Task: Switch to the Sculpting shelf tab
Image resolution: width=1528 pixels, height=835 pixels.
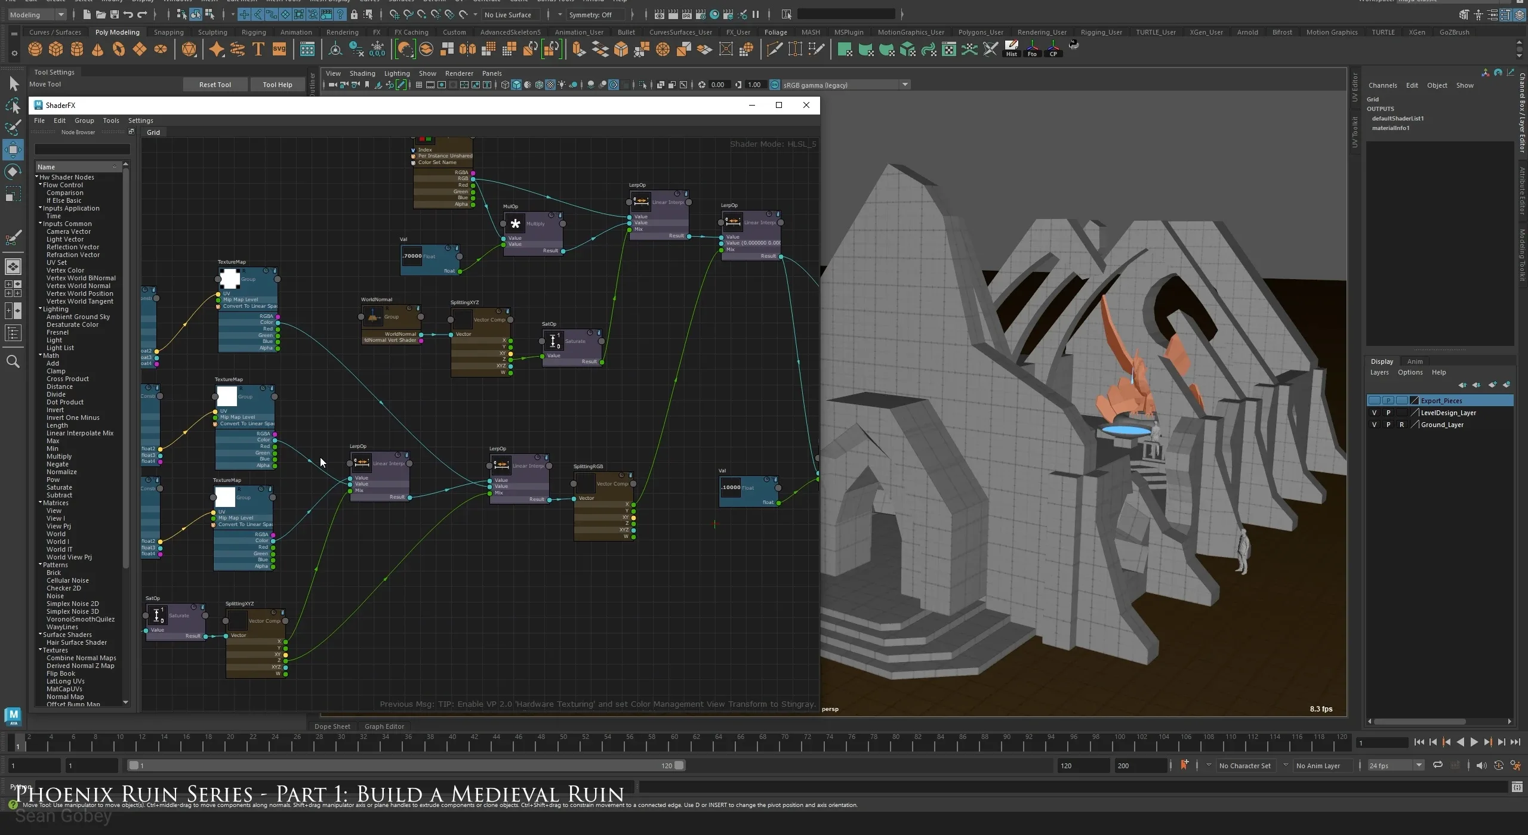Action: pyautogui.click(x=212, y=32)
